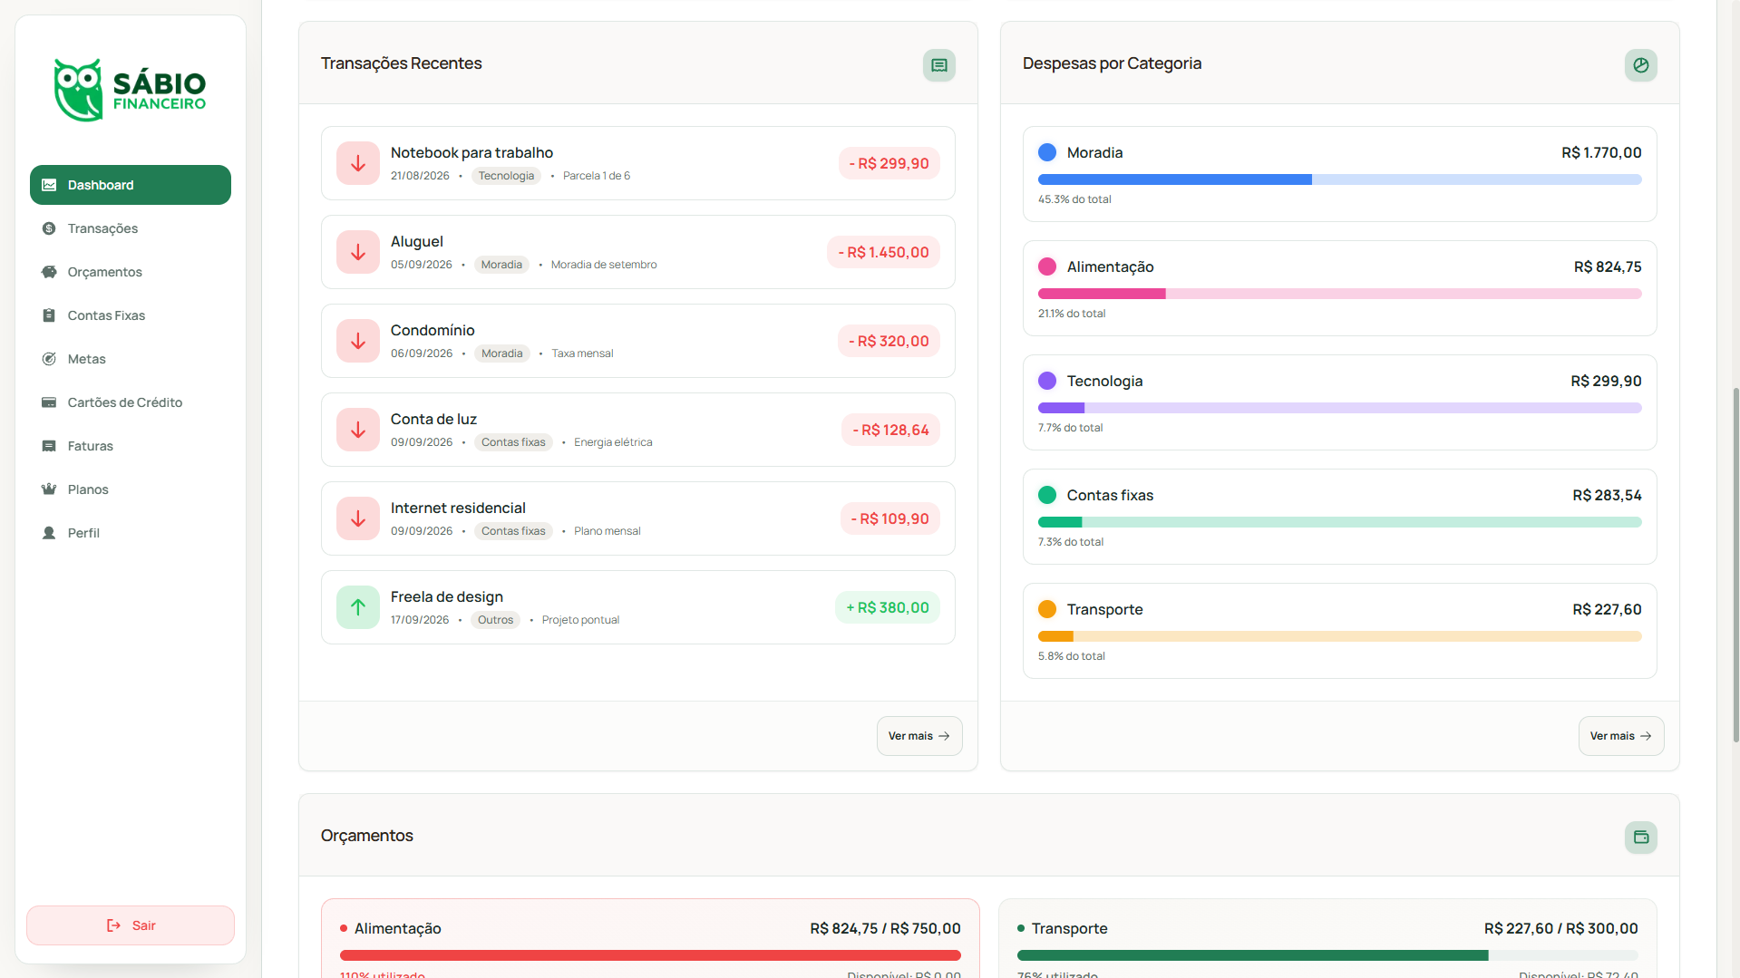The height and width of the screenshot is (978, 1740).
Task: Click the Moradia expense progress bar
Action: 1340,179
